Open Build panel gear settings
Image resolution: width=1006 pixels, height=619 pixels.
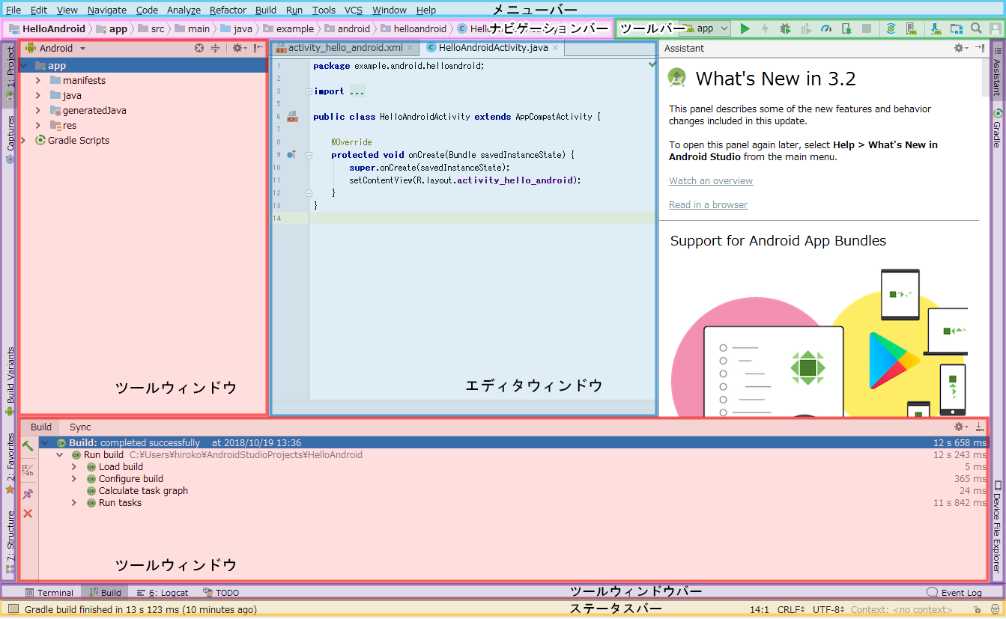tap(960, 427)
